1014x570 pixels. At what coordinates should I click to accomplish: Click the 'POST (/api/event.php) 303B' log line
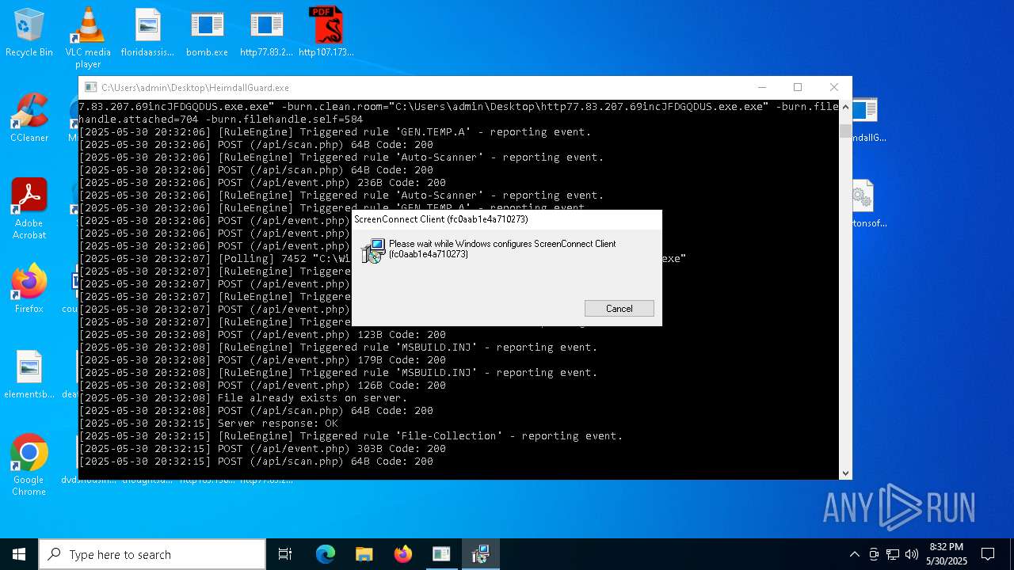(262, 448)
